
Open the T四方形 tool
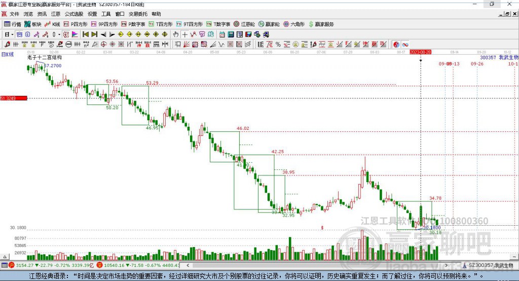coord(161,24)
